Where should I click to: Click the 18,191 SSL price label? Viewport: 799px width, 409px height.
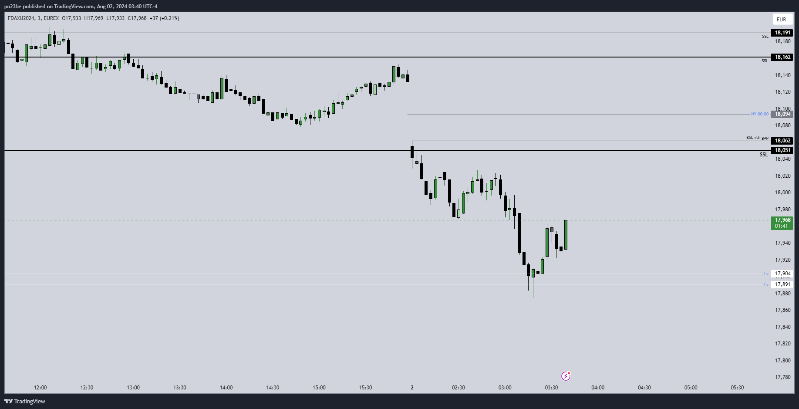pos(782,33)
